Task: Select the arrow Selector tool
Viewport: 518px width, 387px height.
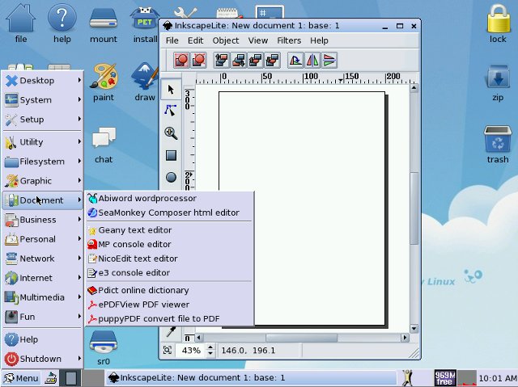Action: tap(171, 90)
